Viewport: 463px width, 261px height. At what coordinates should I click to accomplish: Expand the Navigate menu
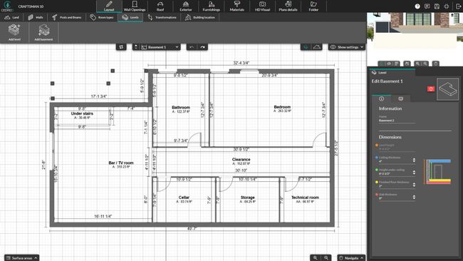pos(351,257)
